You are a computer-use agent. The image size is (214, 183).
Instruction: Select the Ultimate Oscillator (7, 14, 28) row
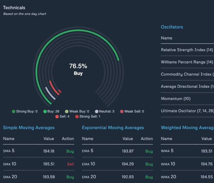[187, 111]
